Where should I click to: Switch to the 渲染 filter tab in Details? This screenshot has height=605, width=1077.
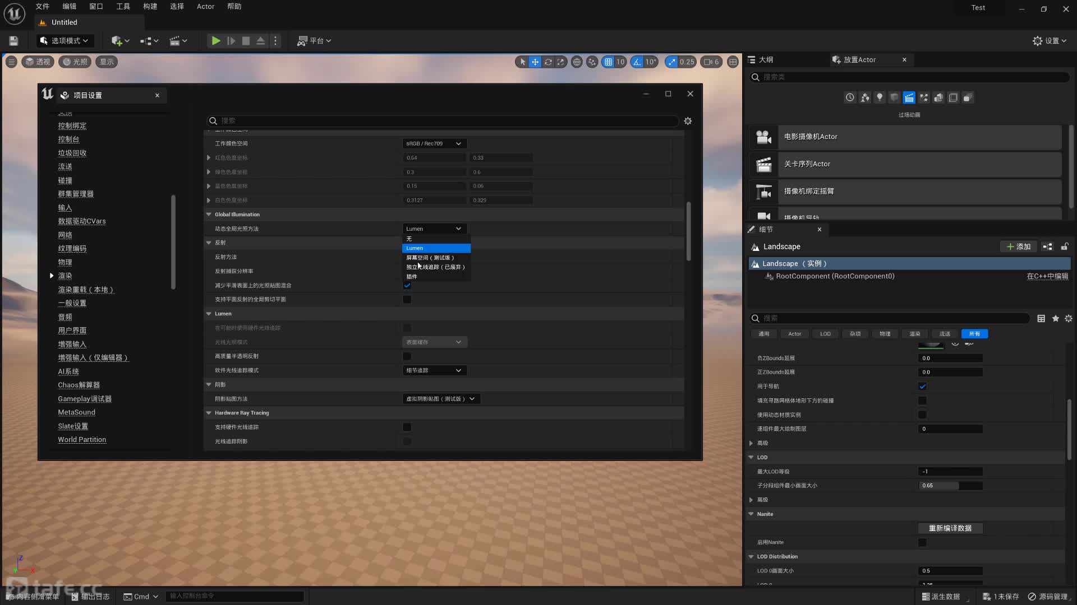914,334
